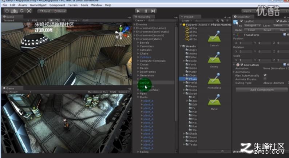The height and width of the screenshot is (158, 289).
Task: Toggle the Static checkbox in Inspector
Action: point(278,21)
